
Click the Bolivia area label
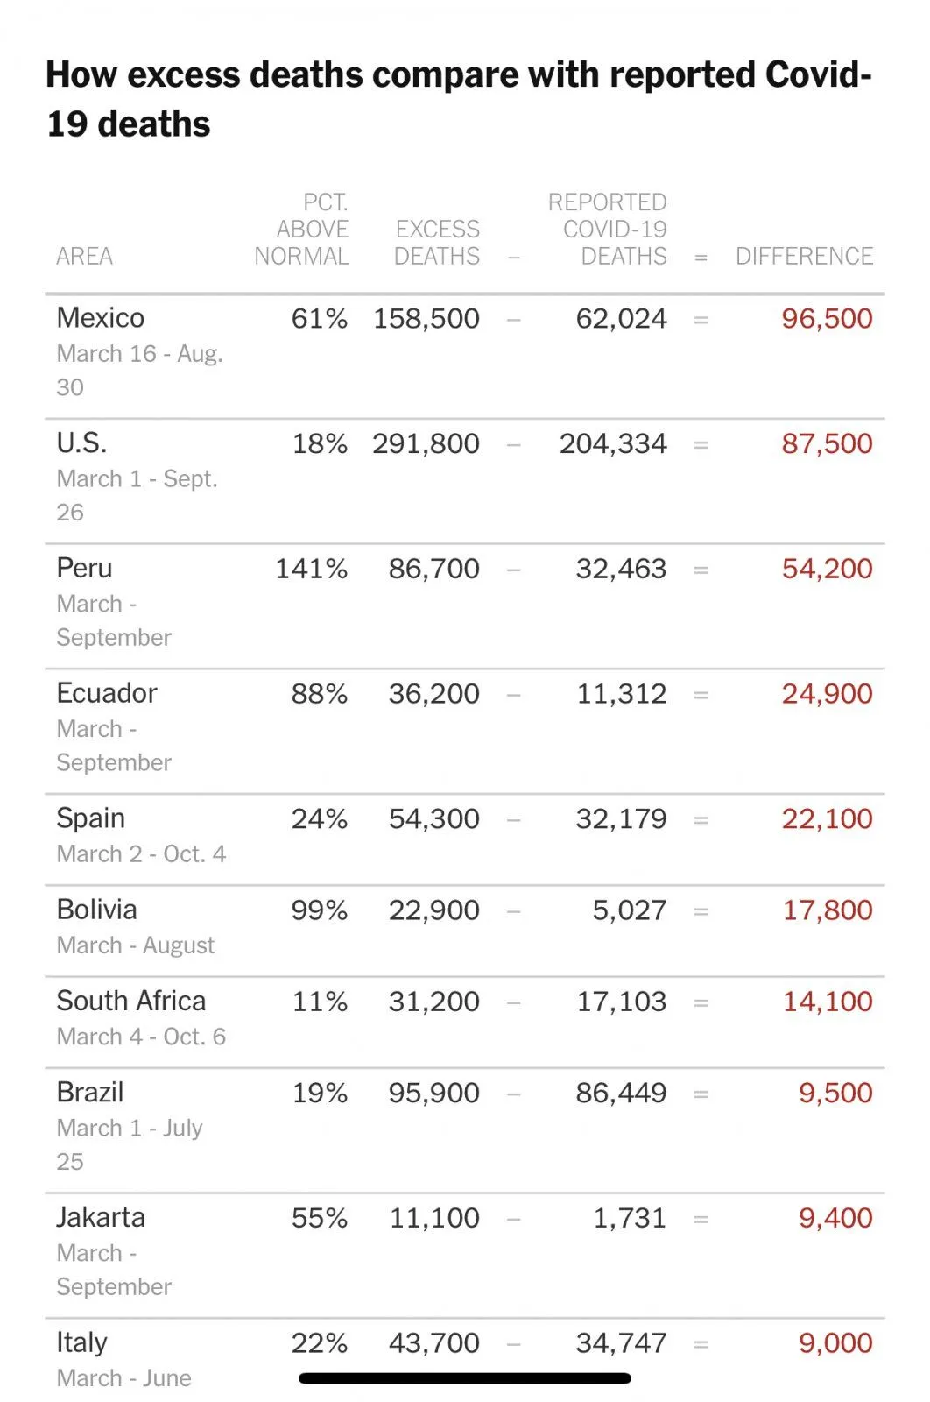tap(97, 910)
